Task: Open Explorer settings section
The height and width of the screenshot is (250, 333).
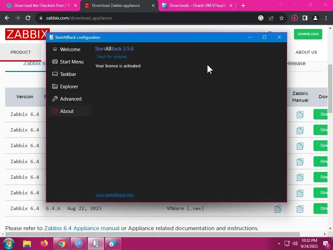Action: [x=70, y=86]
